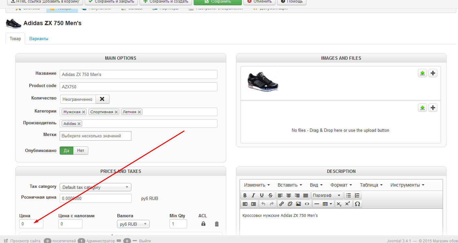
Task: Click the Product code field
Action: click(x=139, y=87)
